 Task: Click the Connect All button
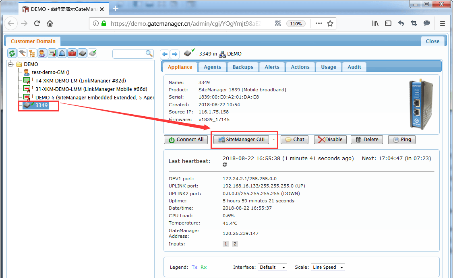click(186, 140)
